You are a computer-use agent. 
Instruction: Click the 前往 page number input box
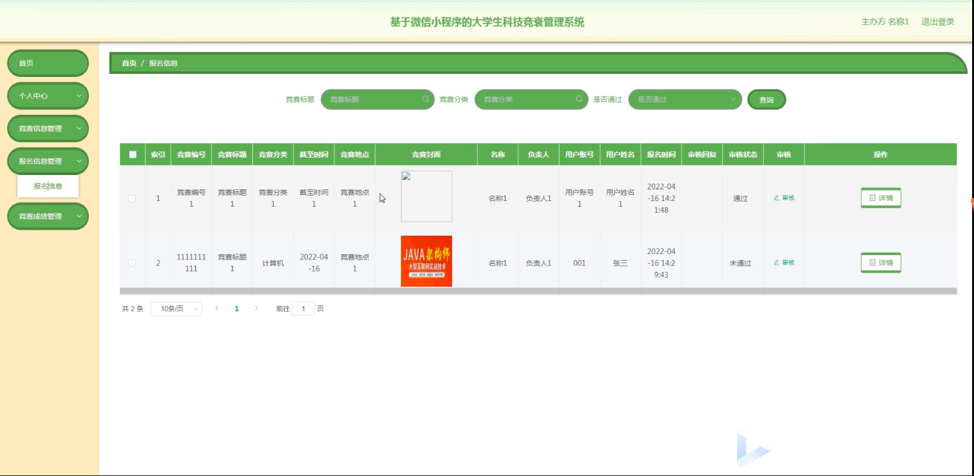click(303, 308)
